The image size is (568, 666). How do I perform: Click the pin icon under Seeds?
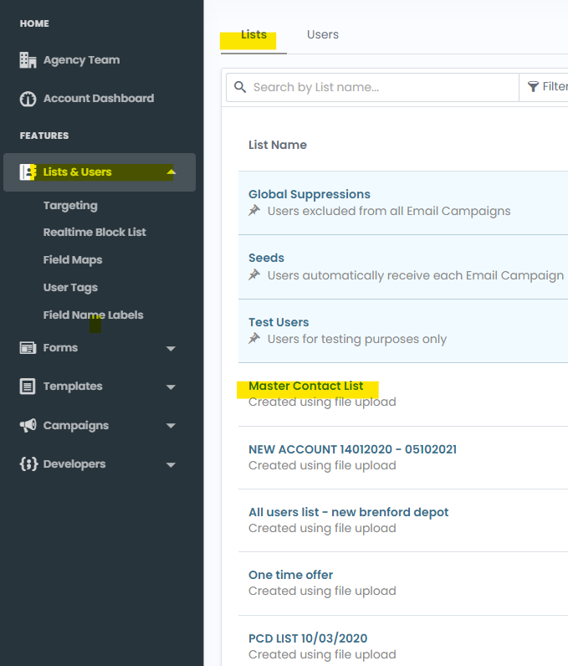(254, 274)
